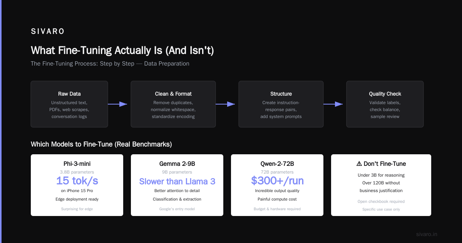Click 'Open checkbook required' footnote
The height and width of the screenshot is (243, 462).
[381, 201]
